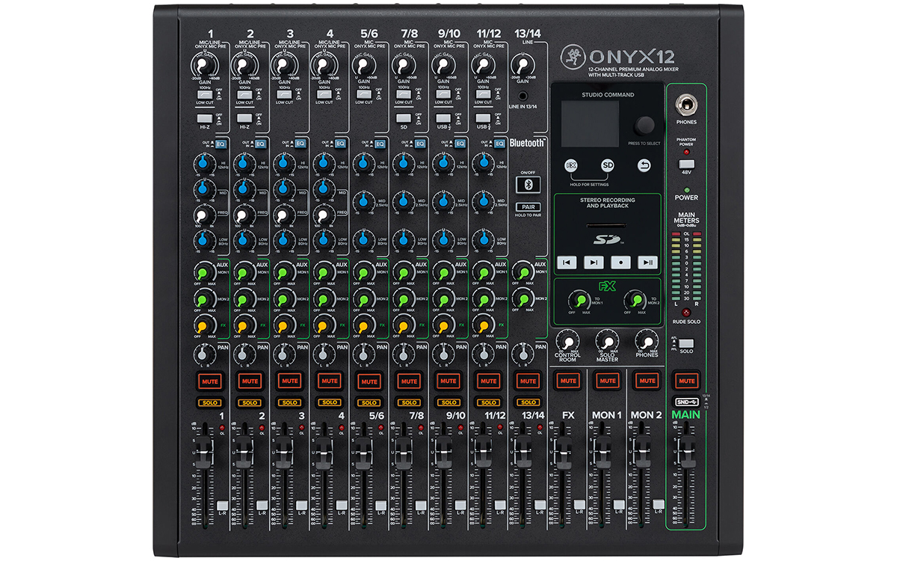Solo channel 2

250,402
